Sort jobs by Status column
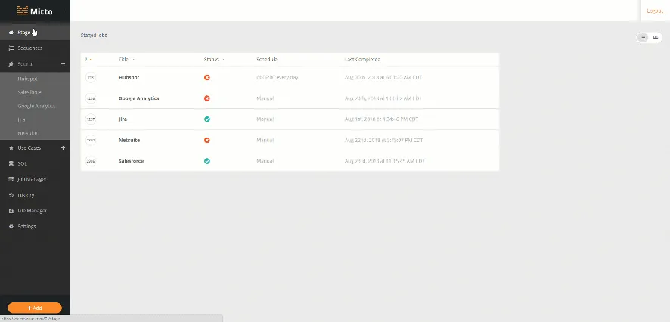The image size is (670, 322). 214,60
